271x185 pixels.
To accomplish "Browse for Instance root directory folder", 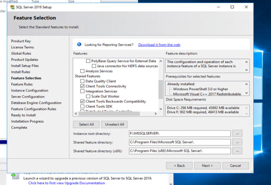I will [x=237, y=133].
